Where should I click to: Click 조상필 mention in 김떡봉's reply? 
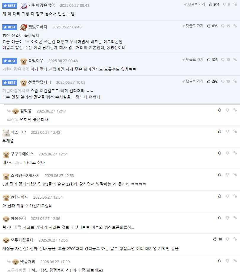(x=13, y=120)
